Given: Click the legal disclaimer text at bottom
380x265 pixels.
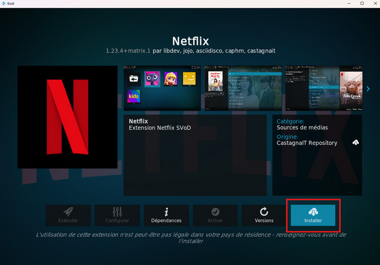Looking at the screenshot, I should (191, 238).
